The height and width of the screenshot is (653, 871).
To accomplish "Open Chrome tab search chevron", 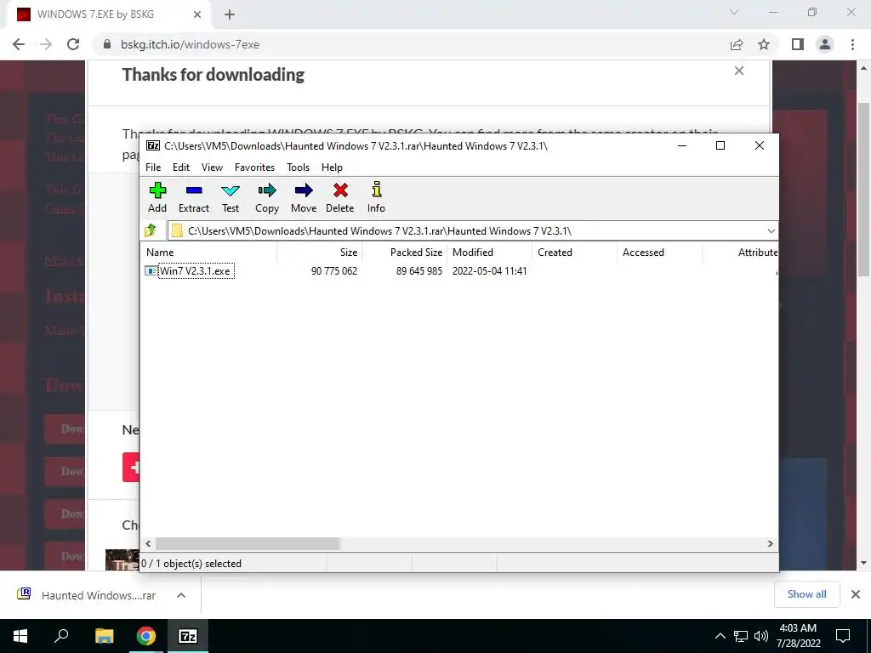I will coord(734,12).
